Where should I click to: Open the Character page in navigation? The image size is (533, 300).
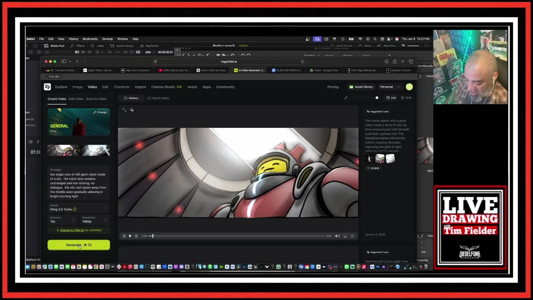tap(122, 87)
